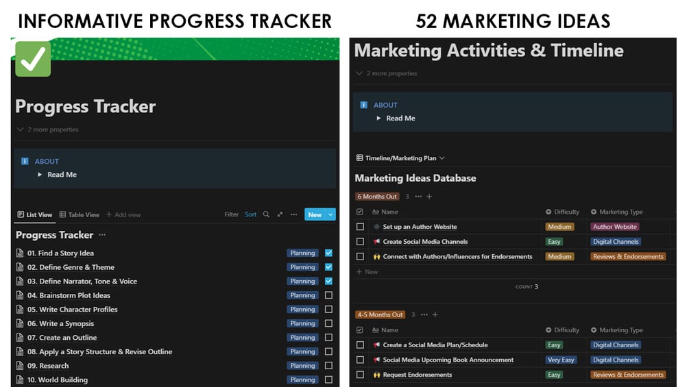The height and width of the screenshot is (387, 689).
Task: Click the page icon beside 09. Research
Action: [20, 366]
